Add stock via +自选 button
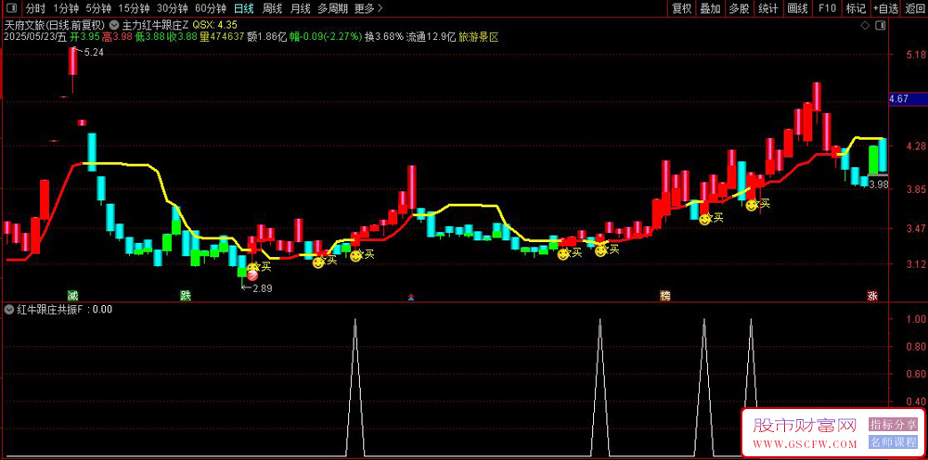The height and width of the screenshot is (460, 928). click(885, 8)
